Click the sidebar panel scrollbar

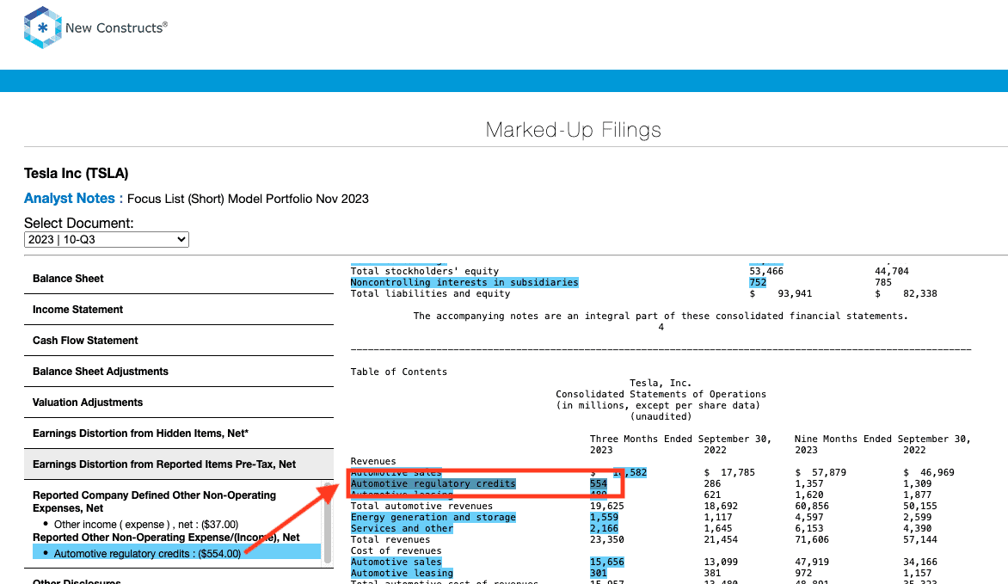328,522
